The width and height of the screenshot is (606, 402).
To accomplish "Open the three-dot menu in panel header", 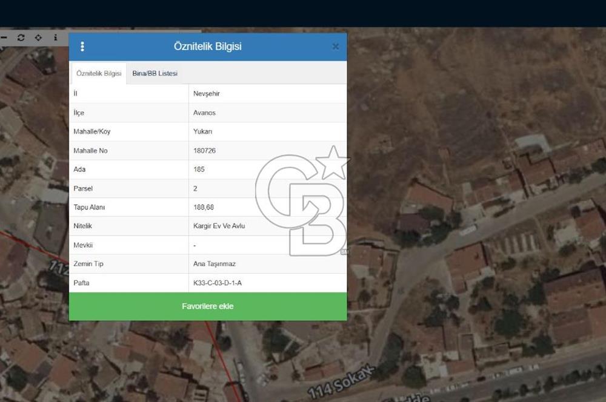I will click(x=82, y=47).
